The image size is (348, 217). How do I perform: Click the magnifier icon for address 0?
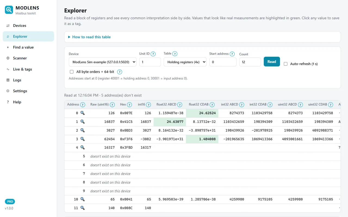click(x=82, y=113)
